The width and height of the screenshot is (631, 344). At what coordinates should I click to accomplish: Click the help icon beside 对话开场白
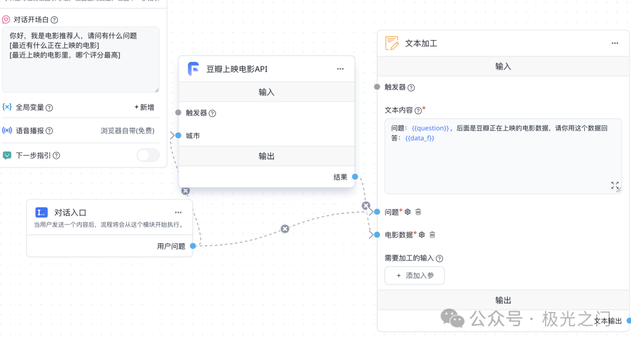54,20
